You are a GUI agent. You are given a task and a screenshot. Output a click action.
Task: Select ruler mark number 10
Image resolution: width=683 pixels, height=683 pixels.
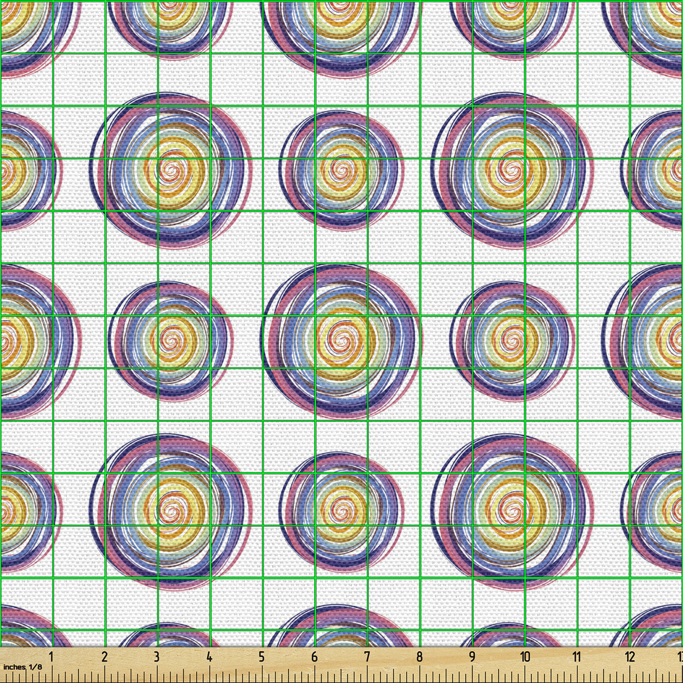tap(525, 657)
